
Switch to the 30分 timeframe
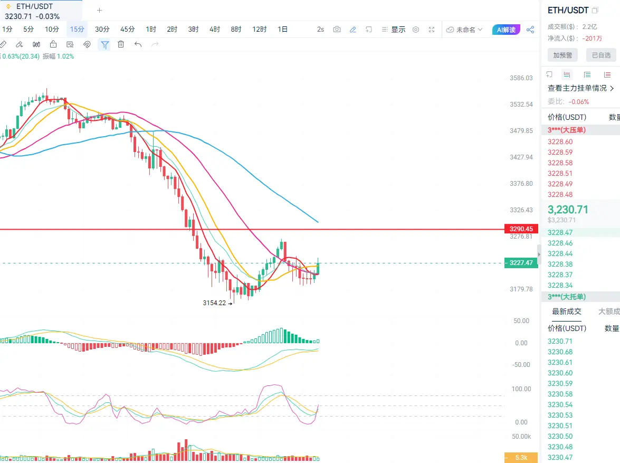click(x=102, y=29)
